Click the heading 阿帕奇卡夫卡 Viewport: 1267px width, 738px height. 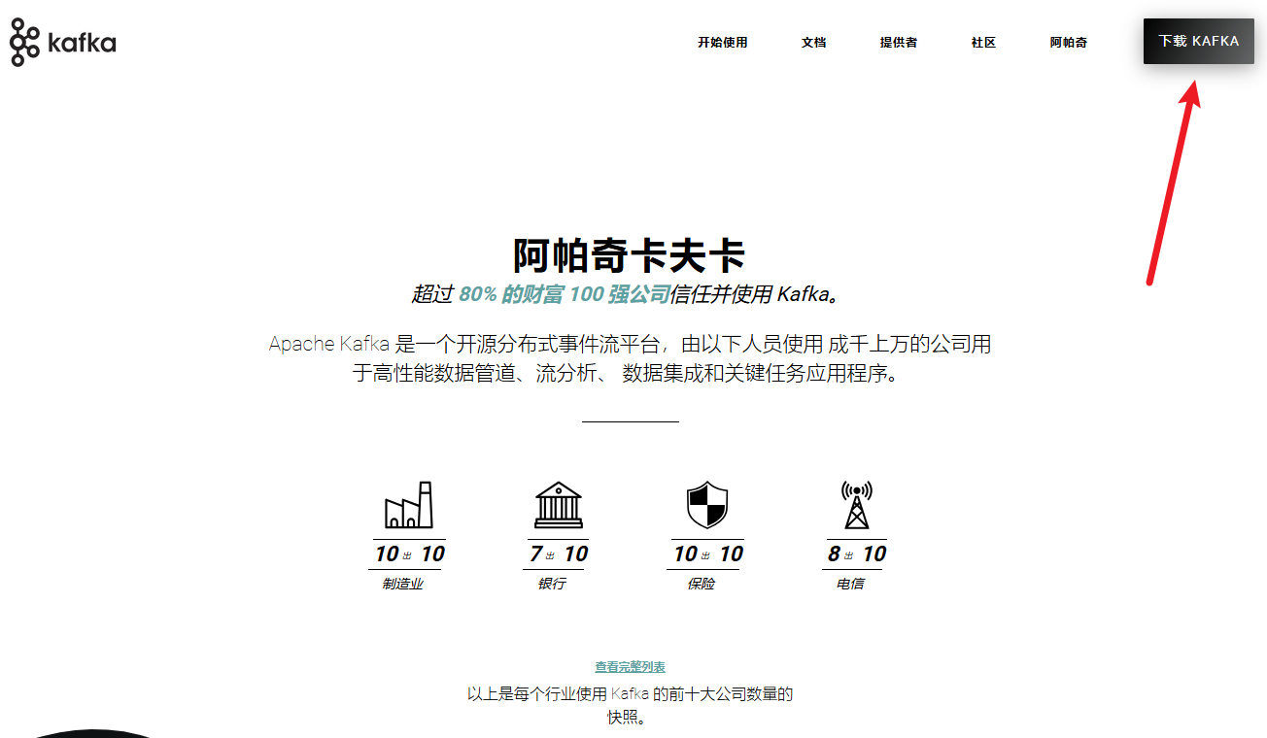(x=630, y=255)
